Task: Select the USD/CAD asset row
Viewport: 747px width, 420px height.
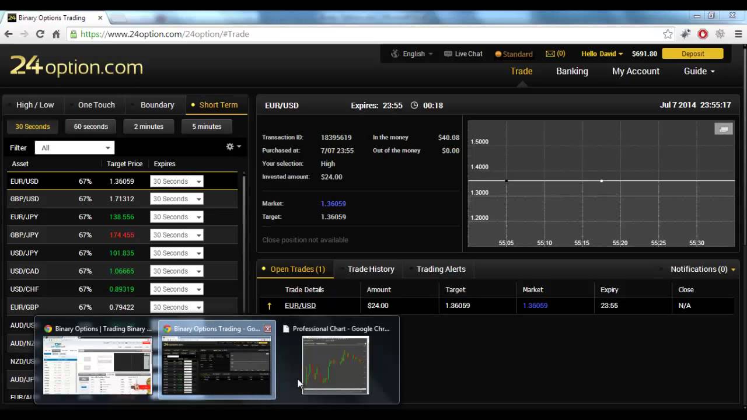Action: tap(122, 271)
